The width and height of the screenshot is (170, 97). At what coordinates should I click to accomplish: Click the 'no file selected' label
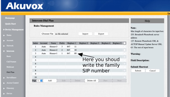[x=62, y=34]
